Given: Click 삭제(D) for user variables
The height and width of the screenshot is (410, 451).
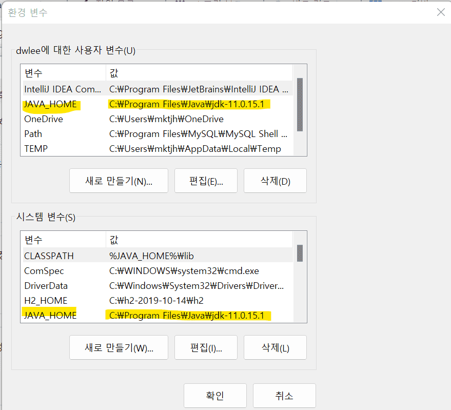Looking at the screenshot, I should coord(275,181).
